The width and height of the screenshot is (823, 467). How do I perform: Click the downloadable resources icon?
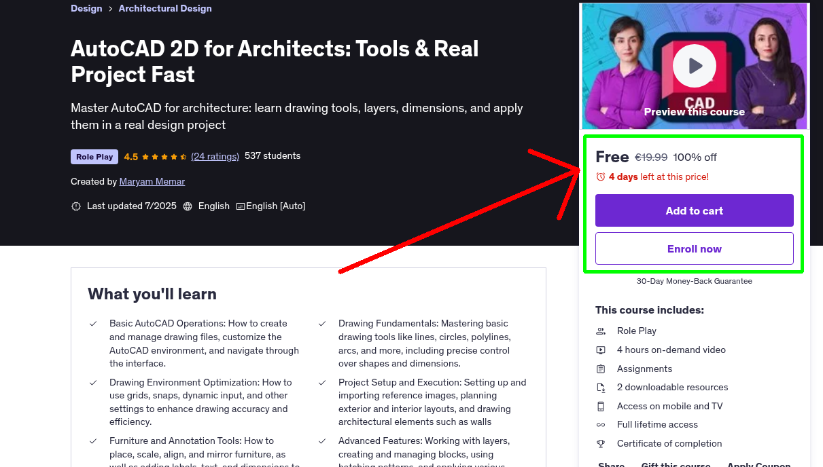point(601,387)
